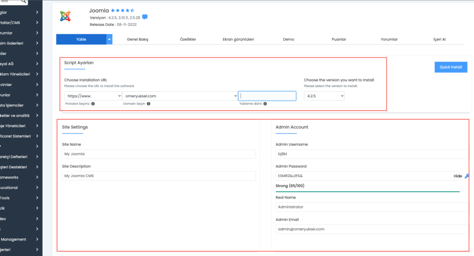Click the search magnifier icon in the sidebar
This screenshot has height=256, width=474.
coord(24,1)
